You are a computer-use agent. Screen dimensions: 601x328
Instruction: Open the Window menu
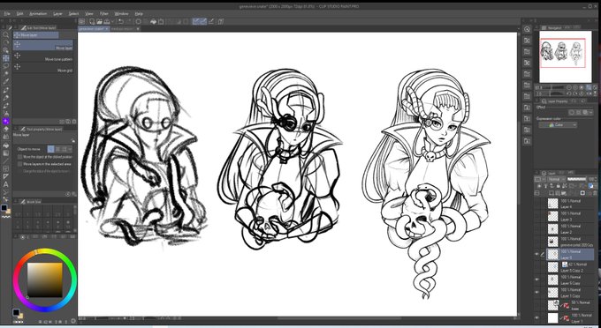click(121, 14)
